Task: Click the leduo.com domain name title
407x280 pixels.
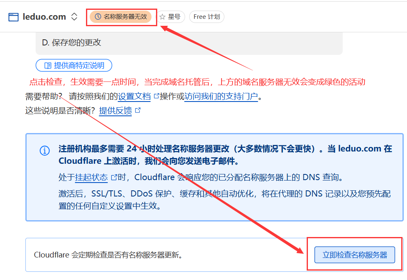Action: click(x=44, y=17)
